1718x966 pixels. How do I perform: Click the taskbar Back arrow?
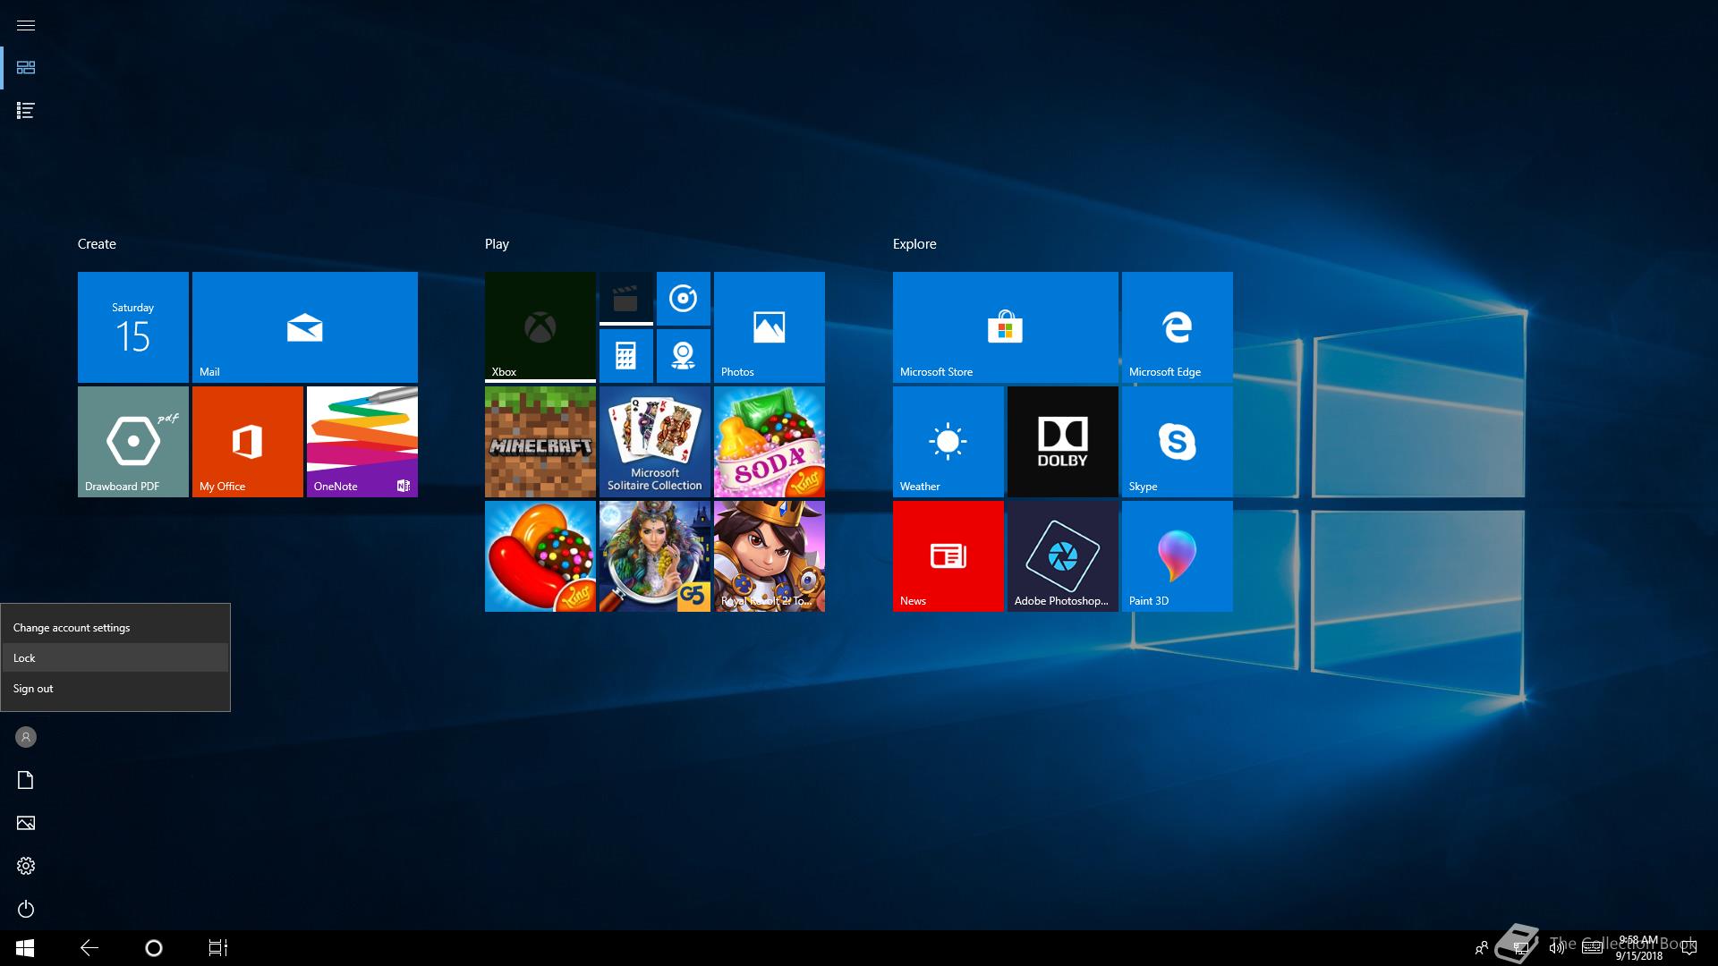(x=89, y=948)
